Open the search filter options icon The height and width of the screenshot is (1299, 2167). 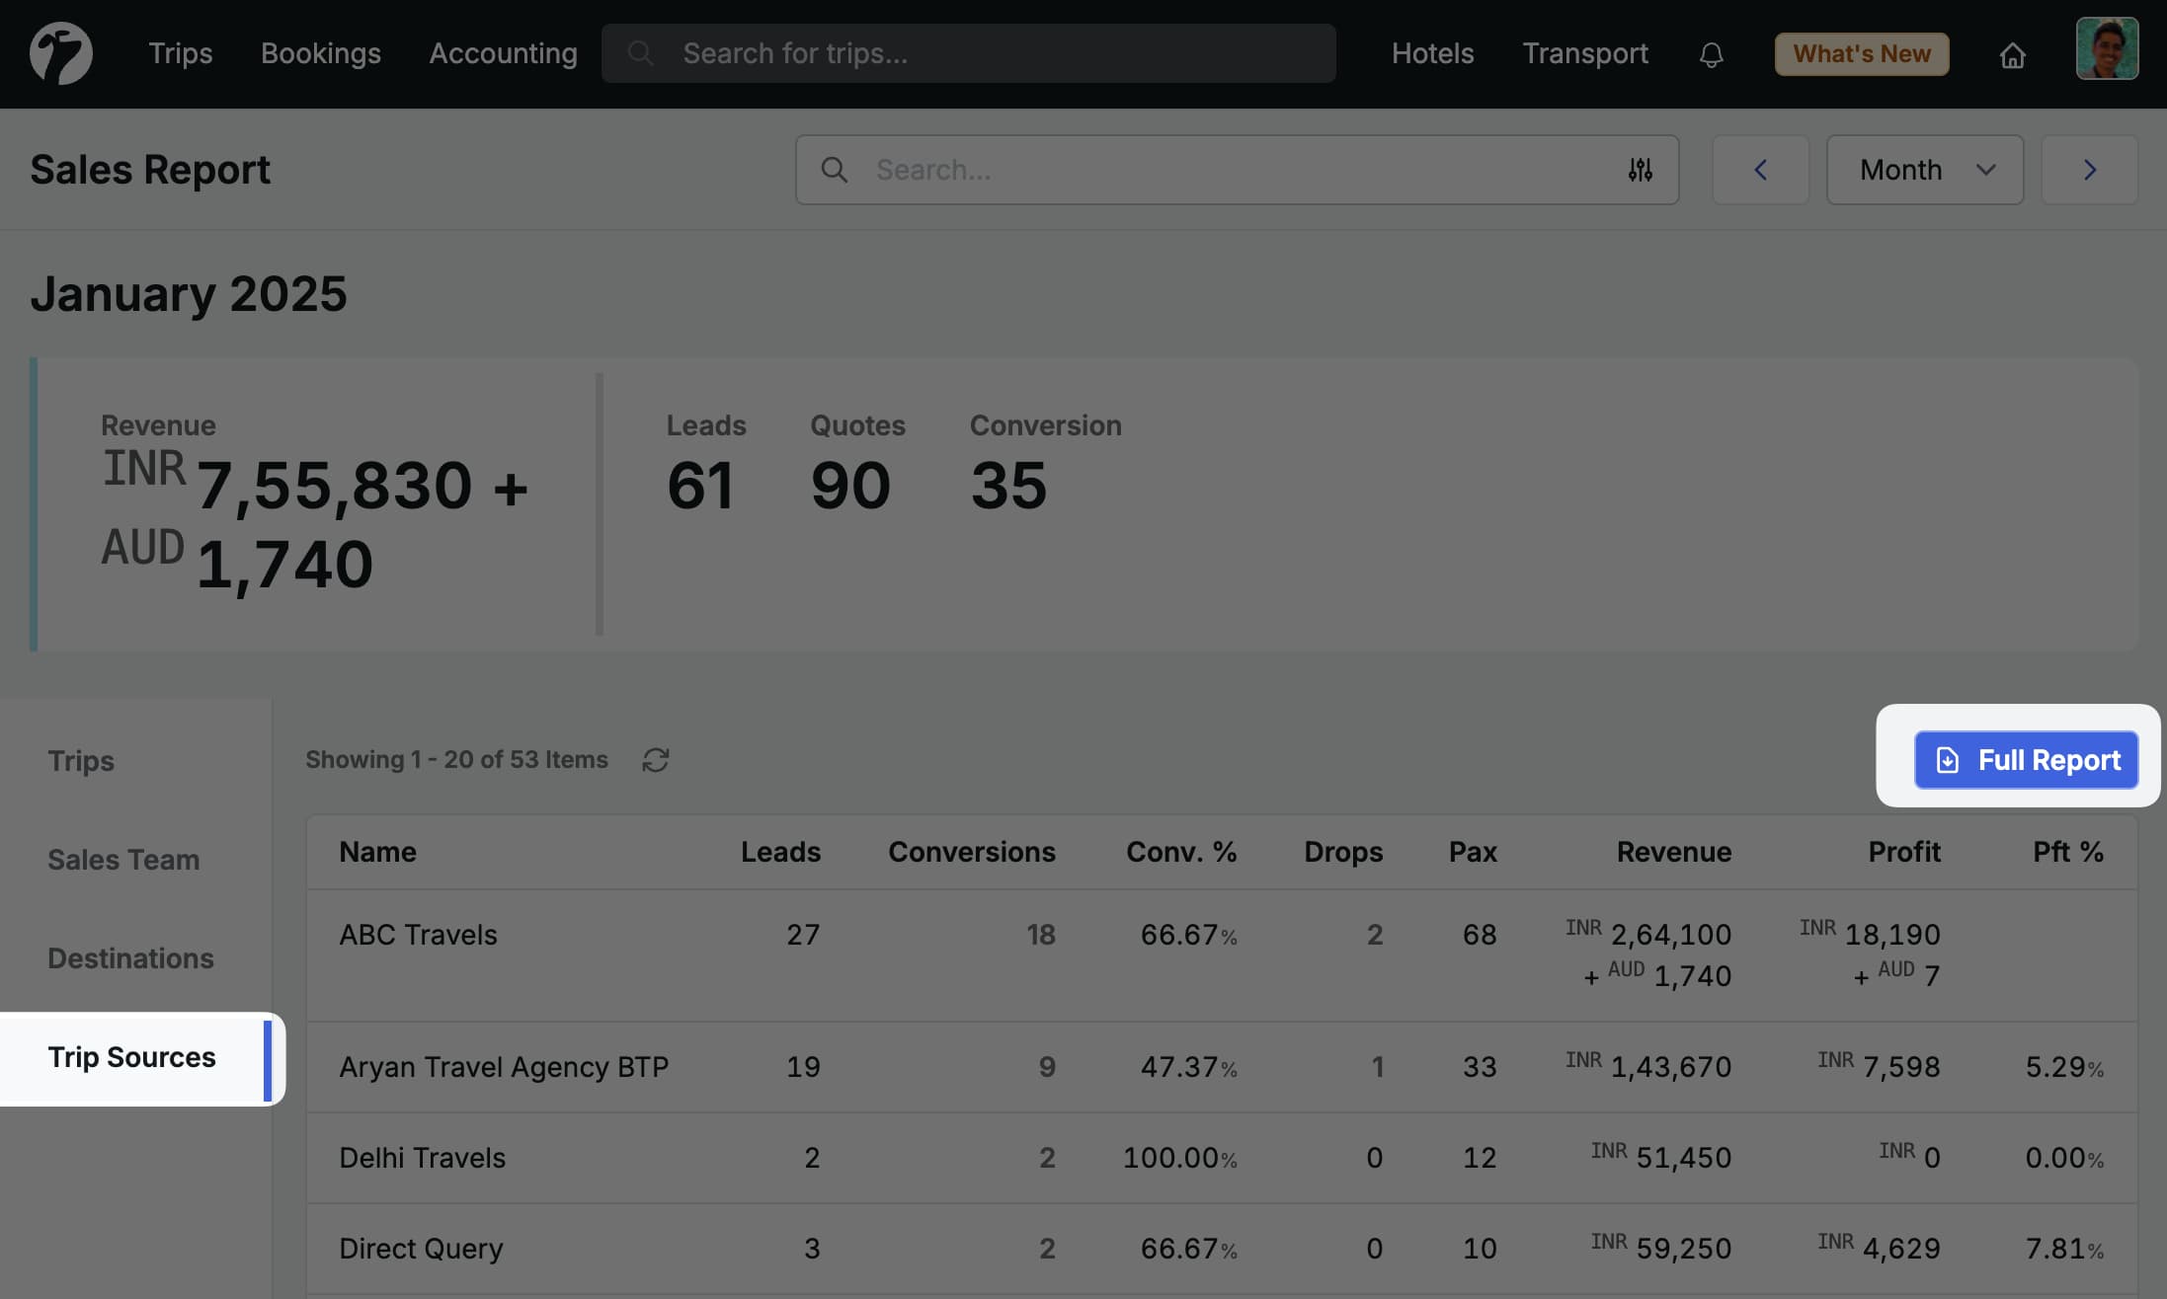click(1640, 170)
